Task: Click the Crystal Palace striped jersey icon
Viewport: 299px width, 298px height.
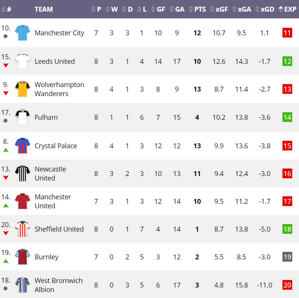Action: point(22,146)
